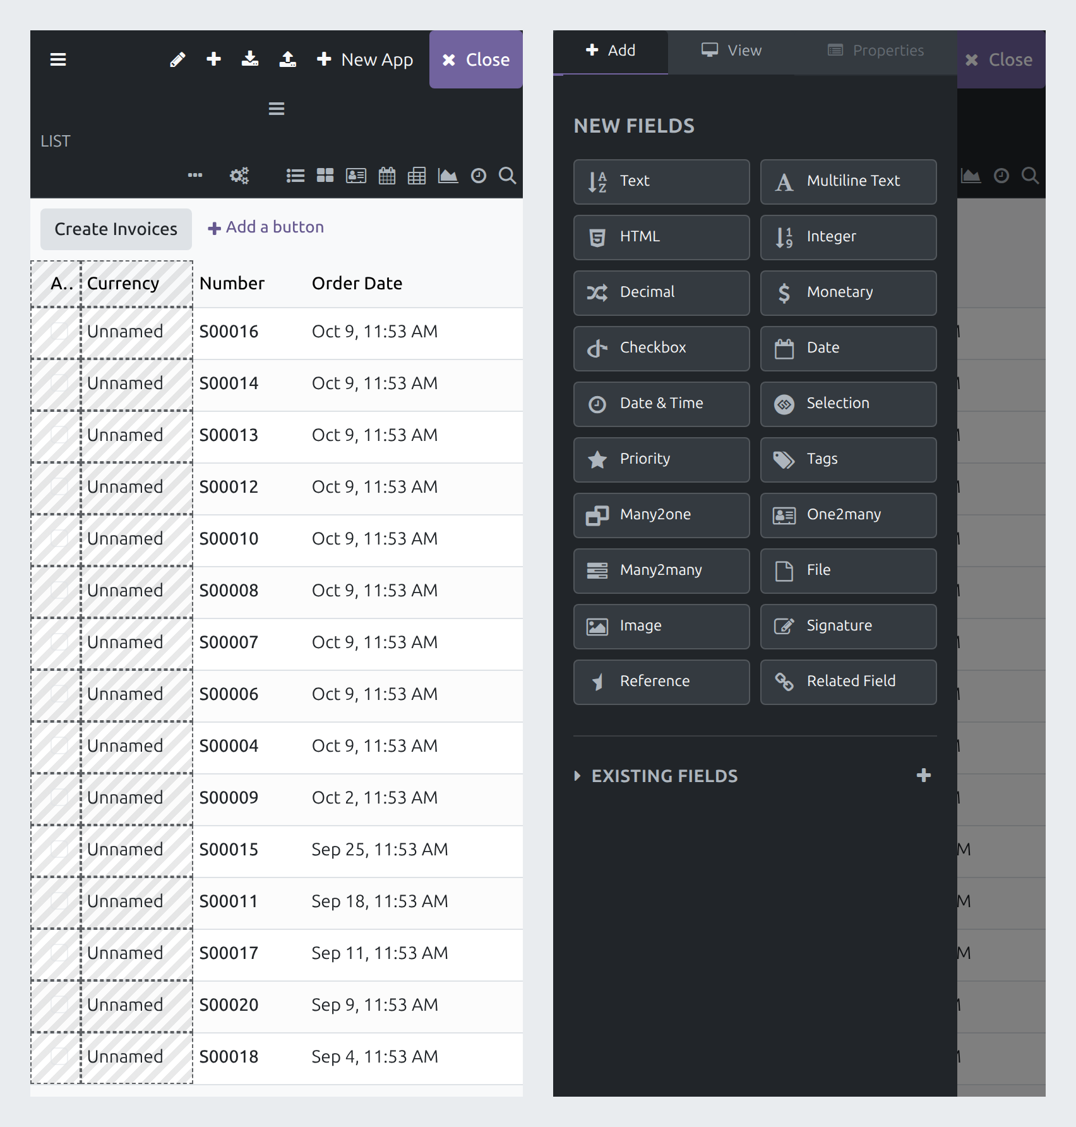Viewport: 1076px width, 1127px height.
Task: Switch to the activity clock view icon
Action: tap(479, 175)
